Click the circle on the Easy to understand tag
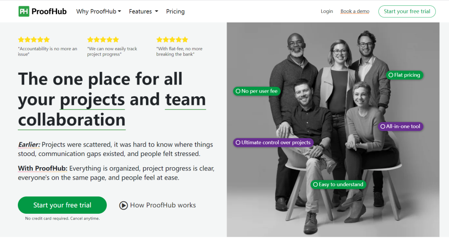 tap(315, 185)
